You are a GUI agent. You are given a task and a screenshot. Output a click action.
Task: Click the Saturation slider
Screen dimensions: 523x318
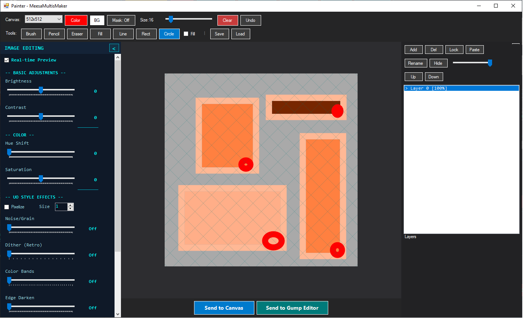click(41, 179)
